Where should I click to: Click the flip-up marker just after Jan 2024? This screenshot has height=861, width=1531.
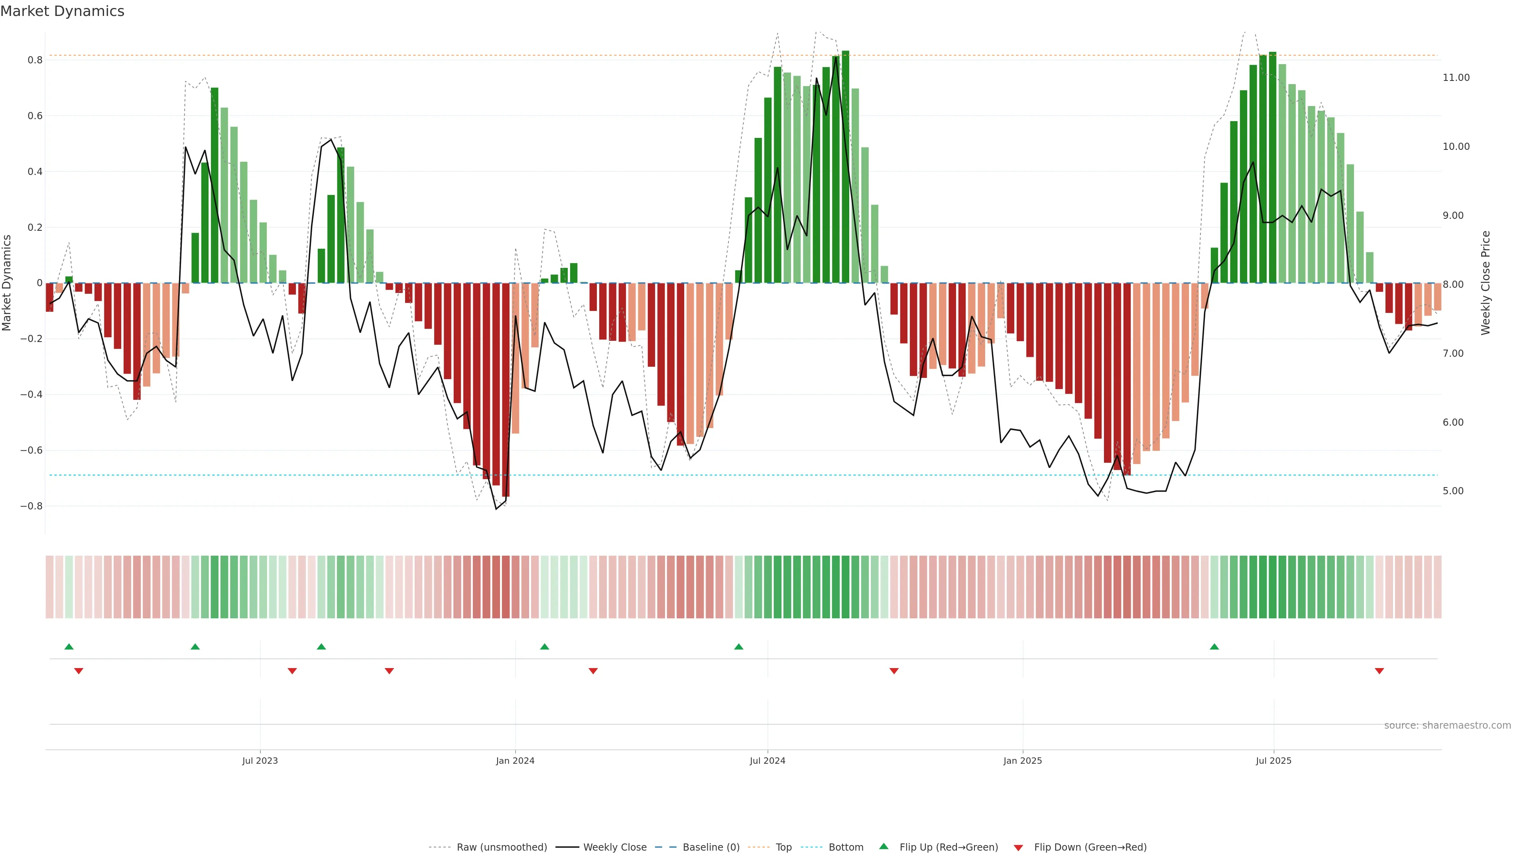(544, 647)
